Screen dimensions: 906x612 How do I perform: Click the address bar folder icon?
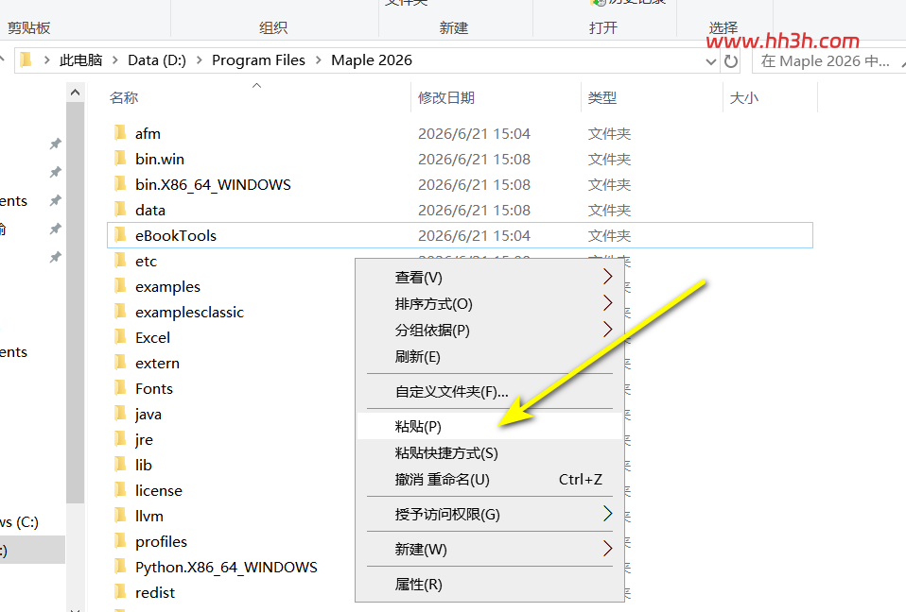click(26, 60)
